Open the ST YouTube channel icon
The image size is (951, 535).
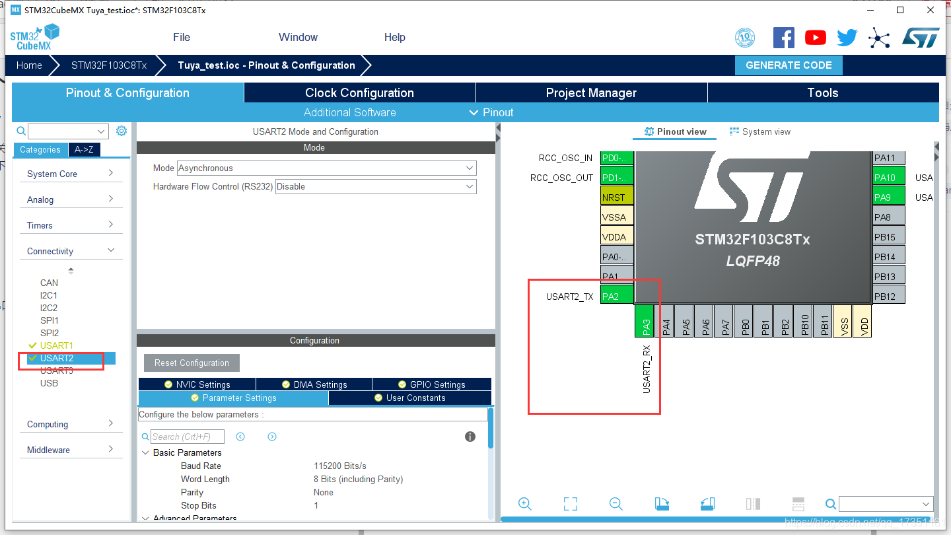(816, 38)
